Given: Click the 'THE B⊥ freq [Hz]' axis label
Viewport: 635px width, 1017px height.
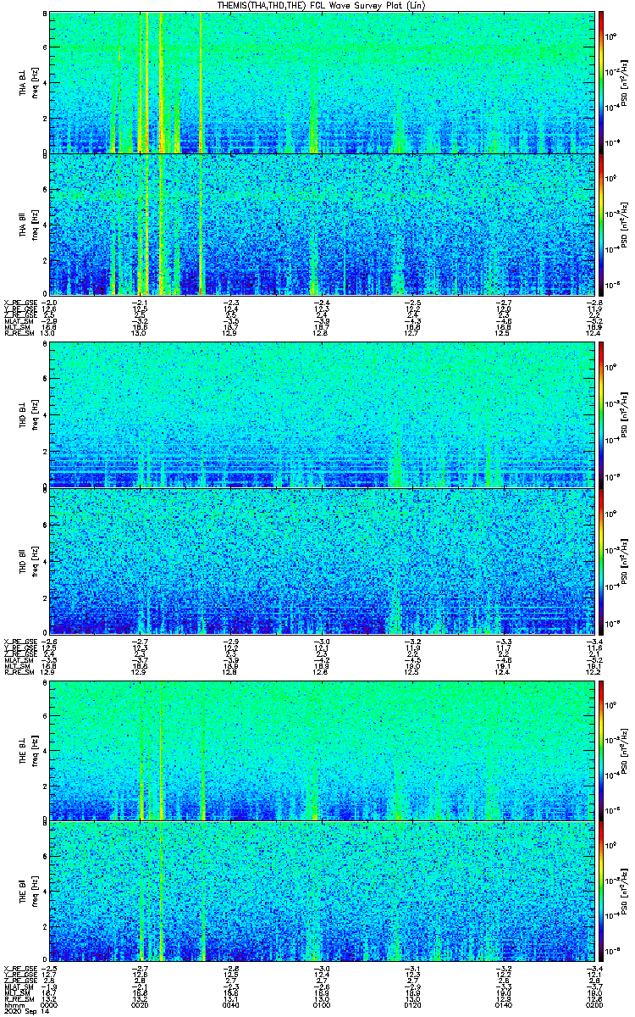Looking at the screenshot, I should pos(30,751).
